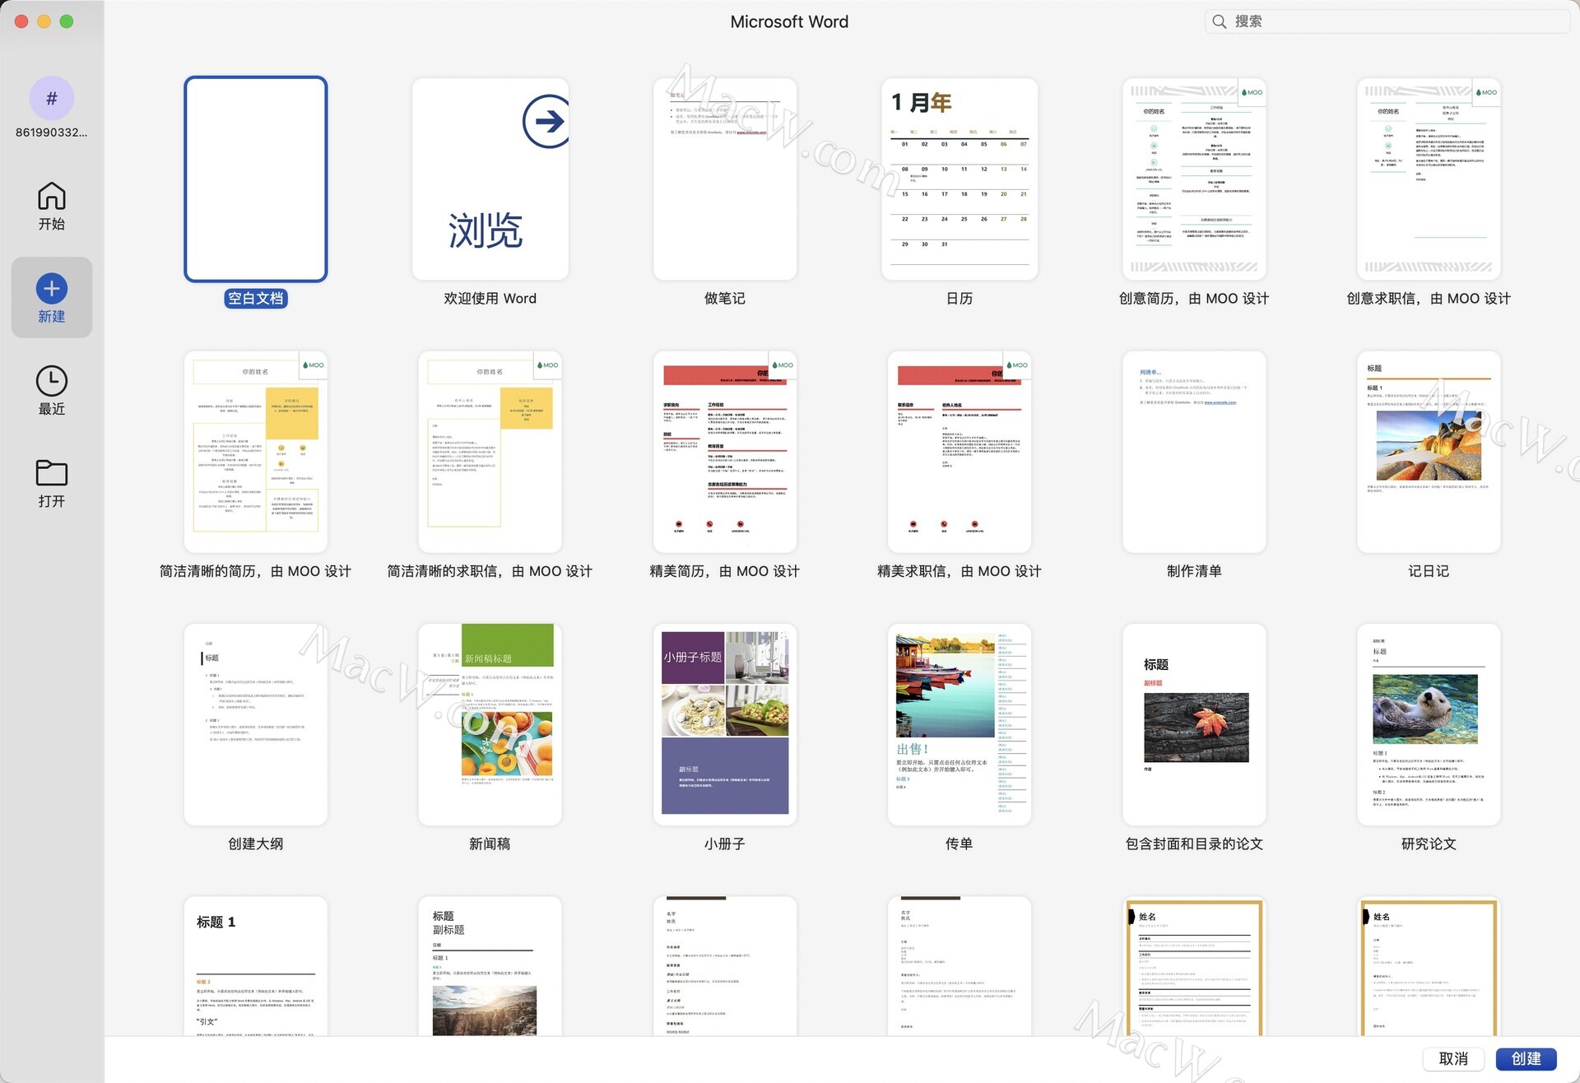Open the 打开 folder section
This screenshot has width=1580, height=1083.
(51, 483)
